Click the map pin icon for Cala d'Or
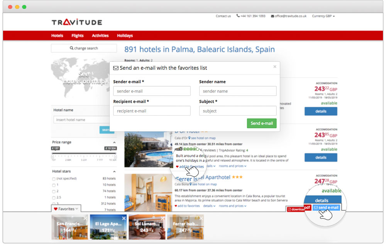 189,138
